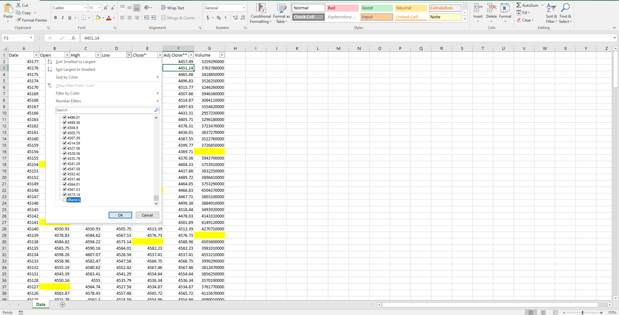Open Conditional Formatting menu

261,13
